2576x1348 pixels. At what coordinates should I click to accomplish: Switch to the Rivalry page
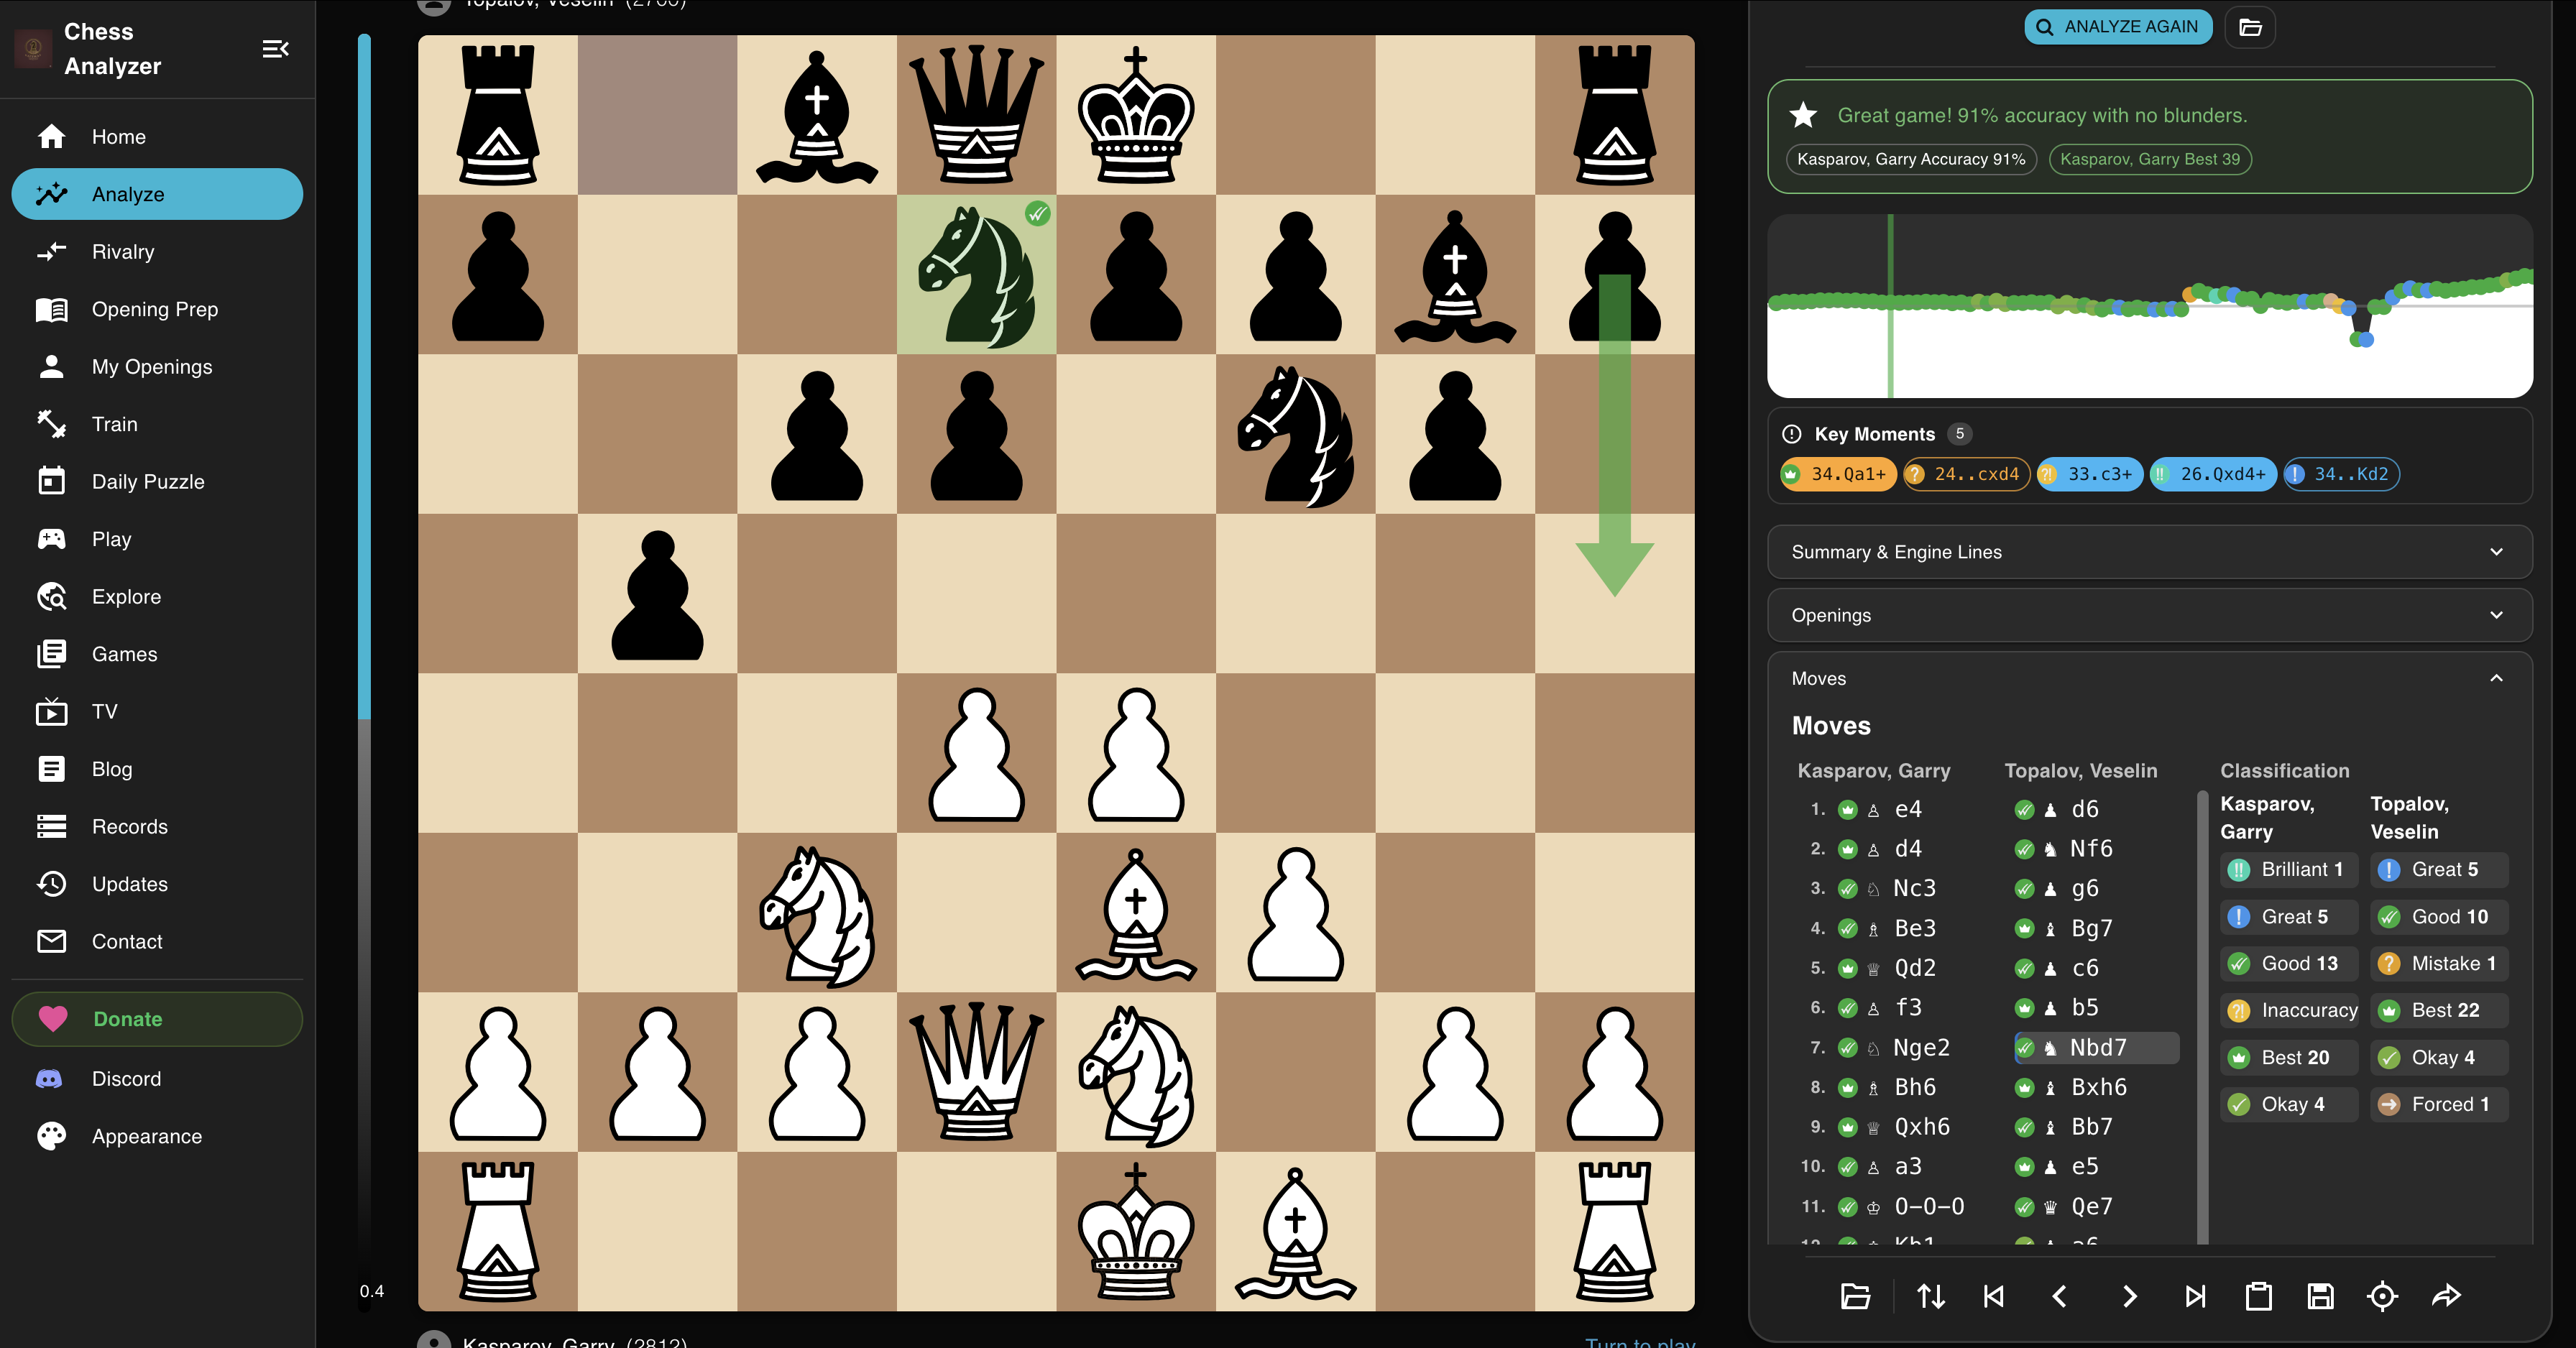click(123, 251)
